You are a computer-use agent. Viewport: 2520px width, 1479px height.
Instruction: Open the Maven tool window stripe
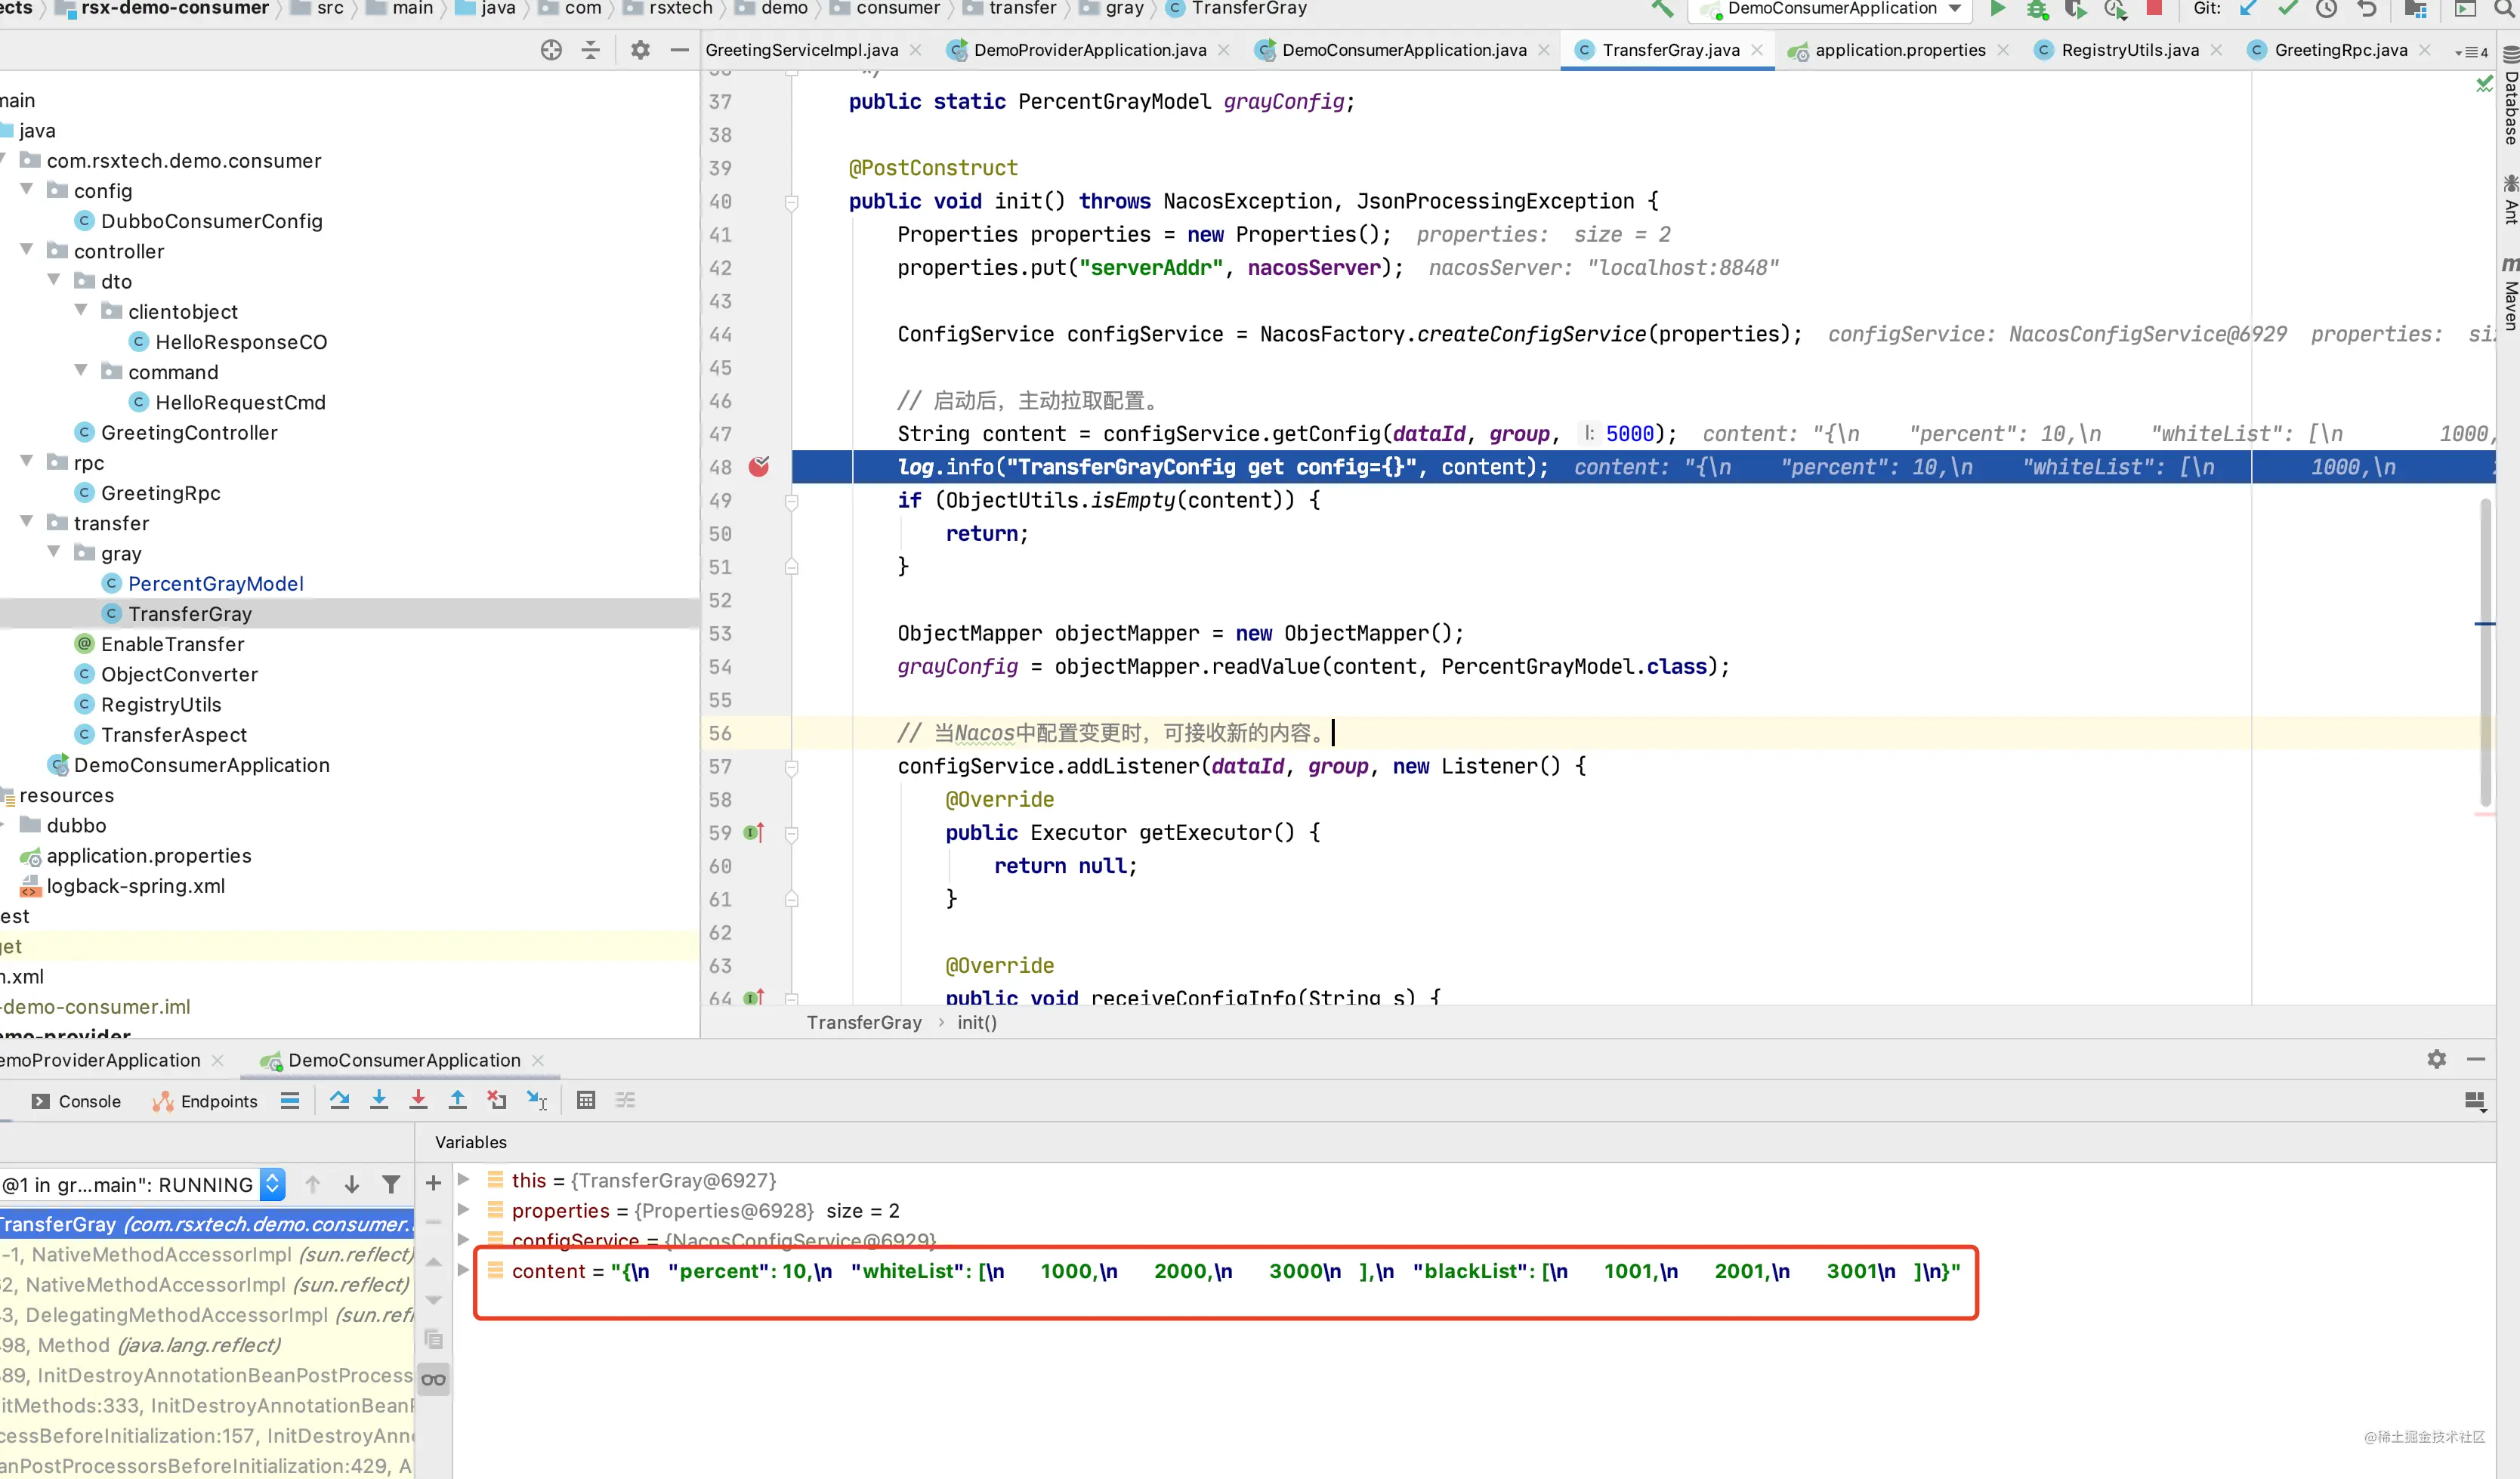coord(2509,293)
